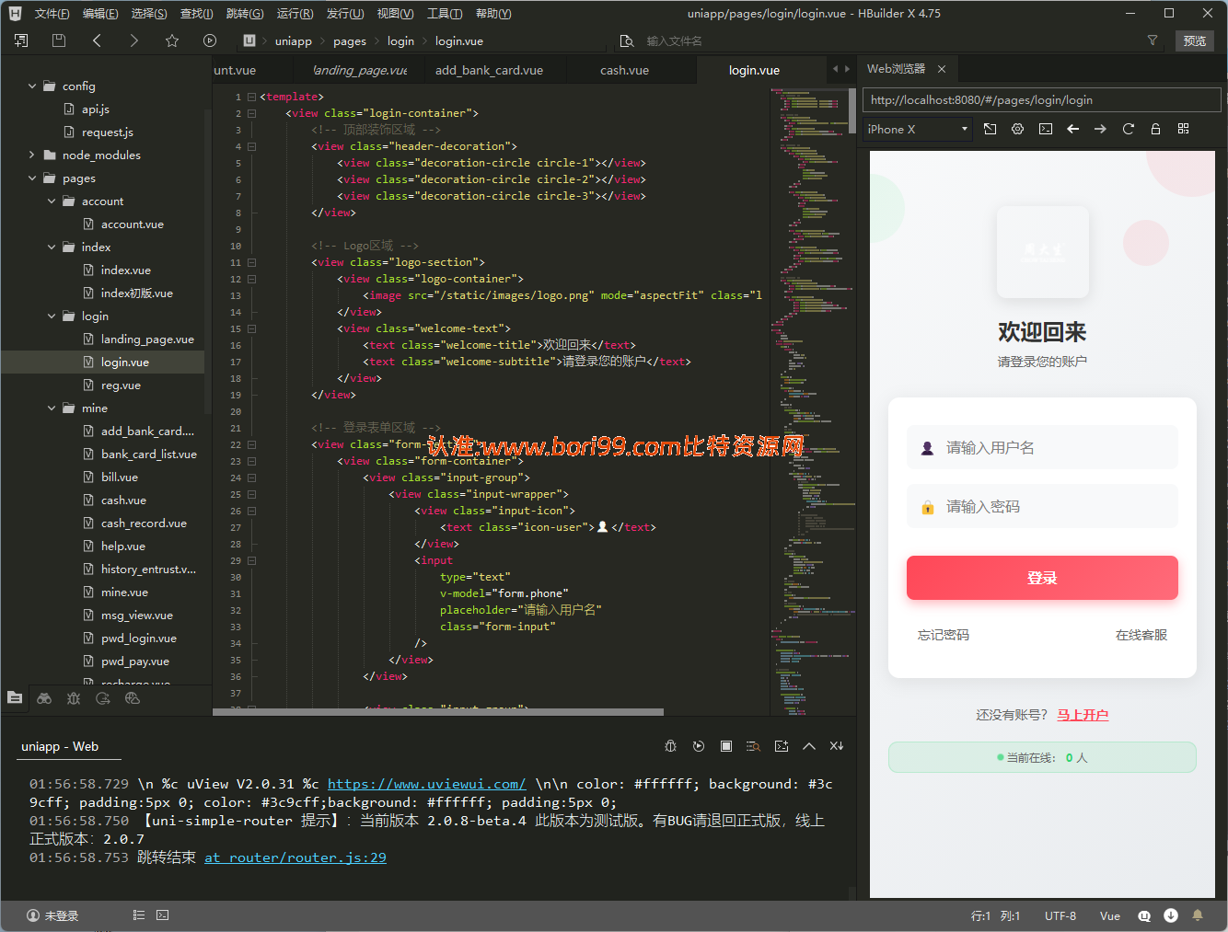Stop the running console with square icon

[x=726, y=746]
